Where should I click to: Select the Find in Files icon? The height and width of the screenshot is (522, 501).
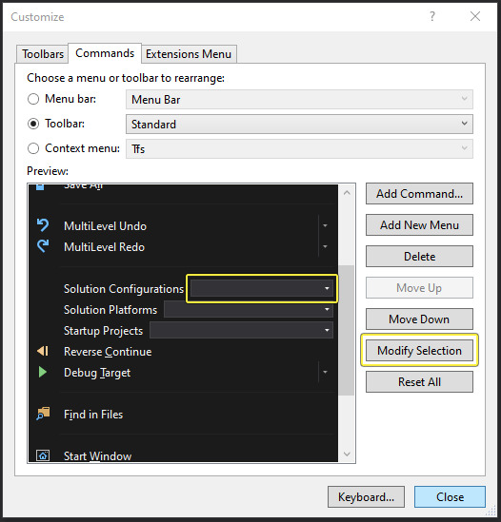(43, 414)
